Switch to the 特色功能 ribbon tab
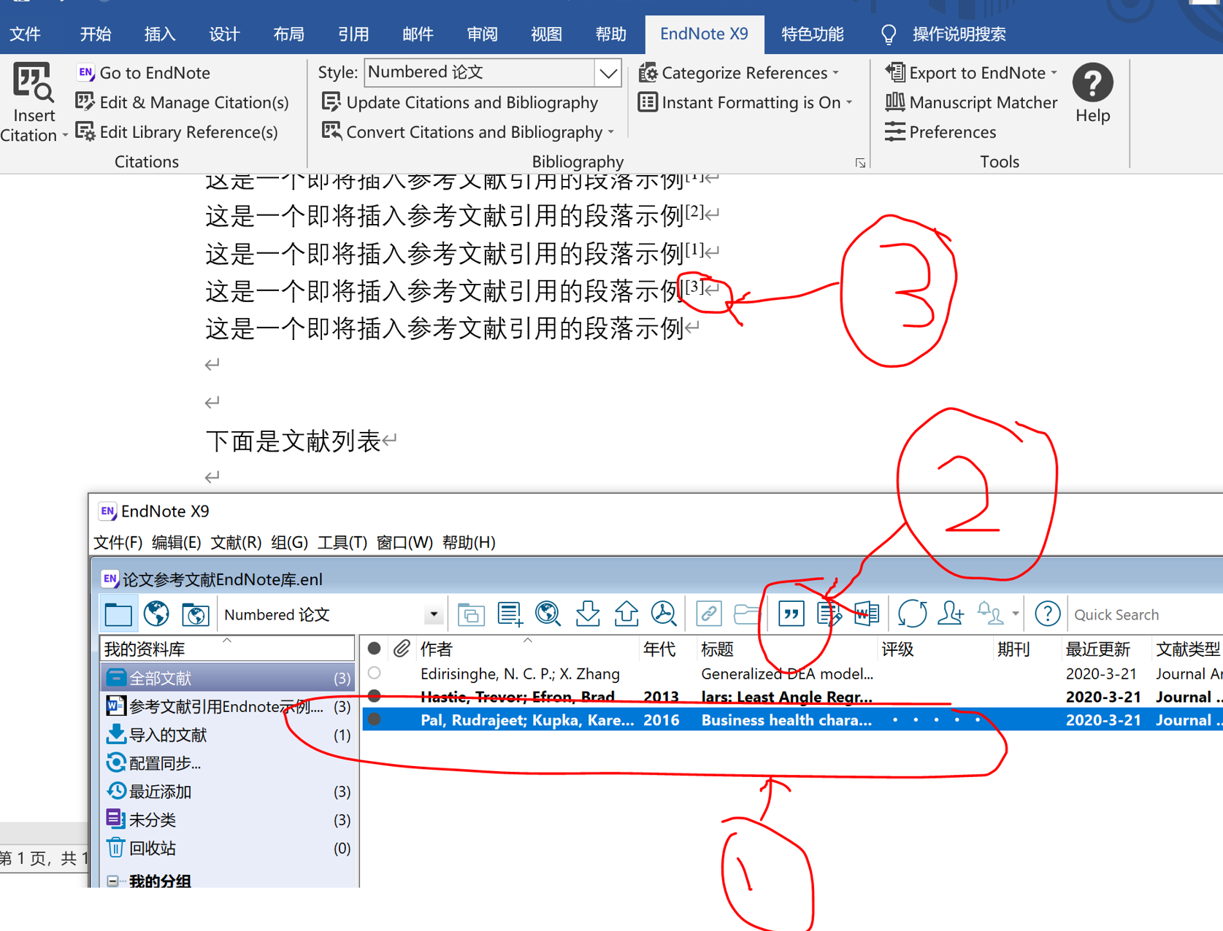Viewport: 1223px width, 931px height. (812, 34)
